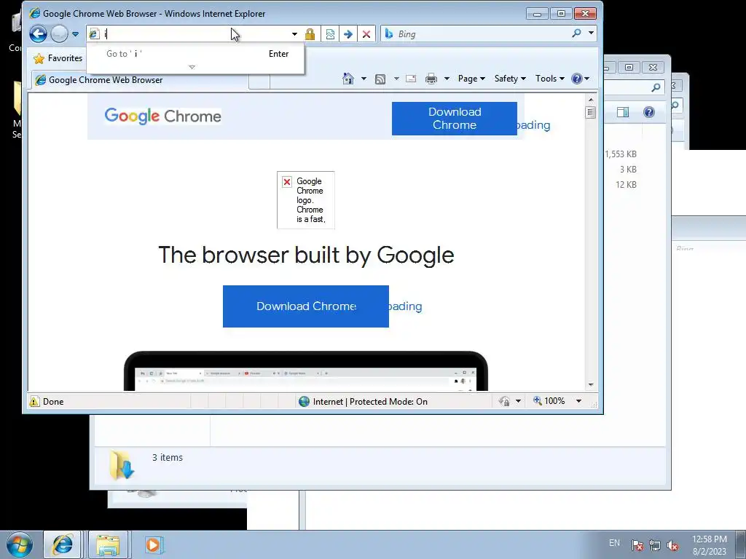The width and height of the screenshot is (746, 559).
Task: Click the Internet Explorer taskbar icon
Action: [x=63, y=544]
